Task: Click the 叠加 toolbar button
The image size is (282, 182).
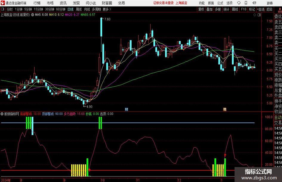Action: point(209,9)
